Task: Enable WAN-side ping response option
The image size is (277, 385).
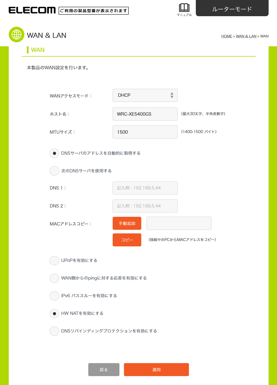Action: click(x=54, y=278)
